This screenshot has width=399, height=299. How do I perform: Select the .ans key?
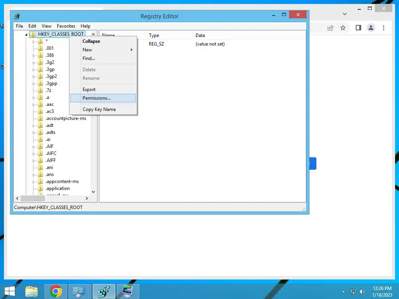(x=49, y=174)
